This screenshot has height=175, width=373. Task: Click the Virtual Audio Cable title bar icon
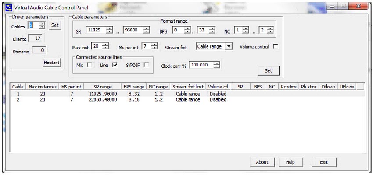click(9, 7)
